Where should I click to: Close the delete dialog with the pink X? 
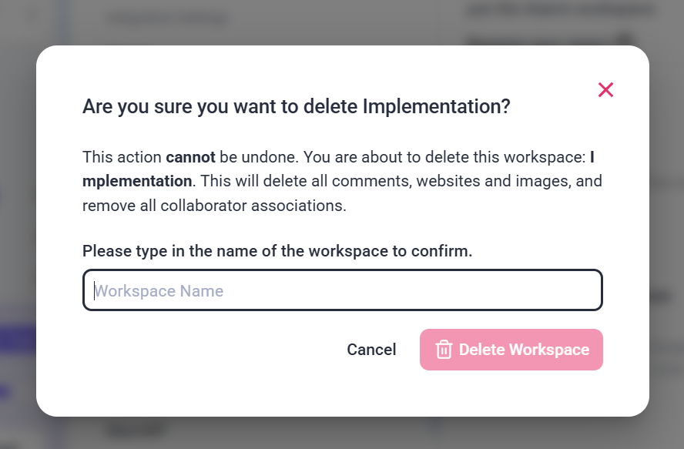point(605,90)
